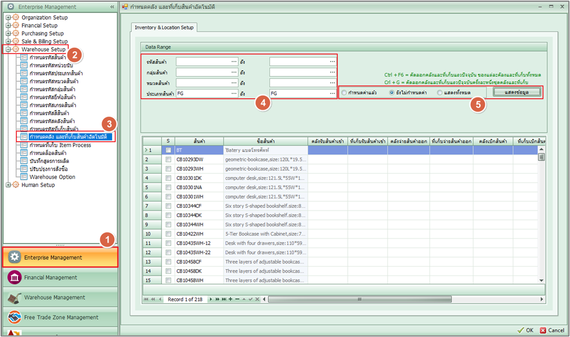Jump to last record in navigator
The width and height of the screenshot is (570, 337).
(223, 299)
